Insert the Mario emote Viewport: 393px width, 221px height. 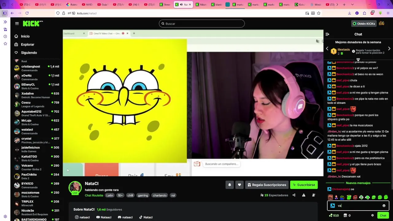pyautogui.click(x=337, y=197)
